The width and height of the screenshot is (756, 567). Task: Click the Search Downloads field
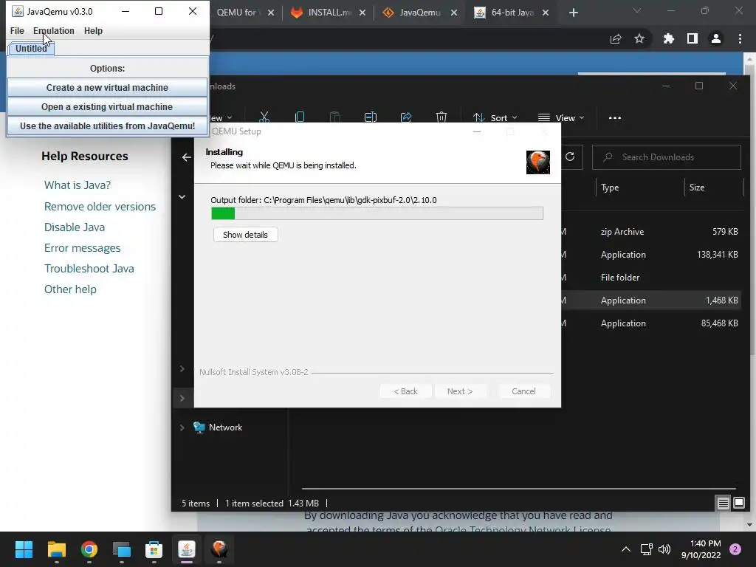pos(667,157)
